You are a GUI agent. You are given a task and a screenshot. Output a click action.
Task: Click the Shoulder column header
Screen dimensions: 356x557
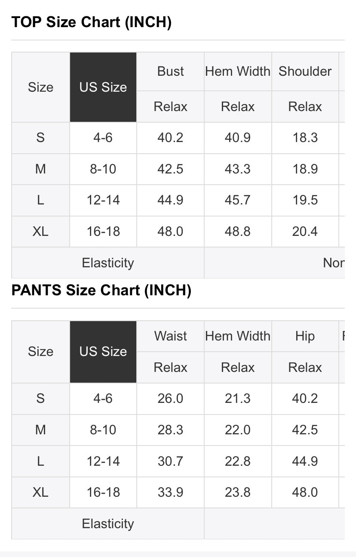pos(305,71)
